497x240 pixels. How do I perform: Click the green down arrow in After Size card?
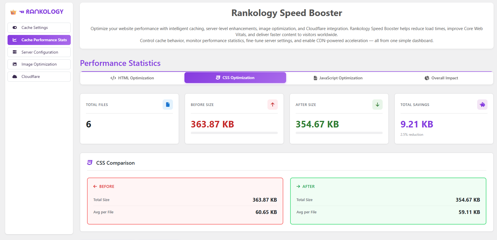coord(377,105)
